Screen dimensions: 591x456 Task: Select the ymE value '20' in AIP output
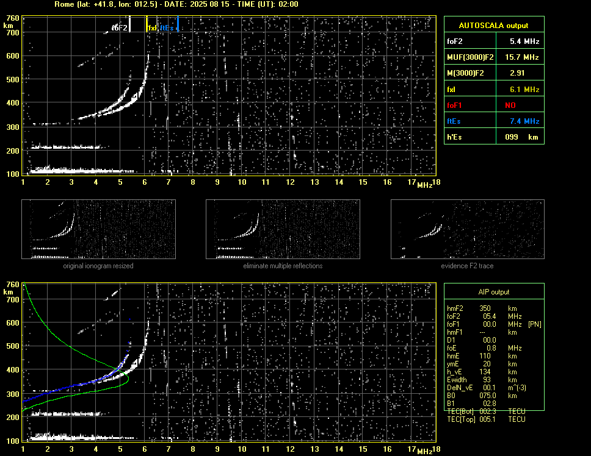[487, 364]
